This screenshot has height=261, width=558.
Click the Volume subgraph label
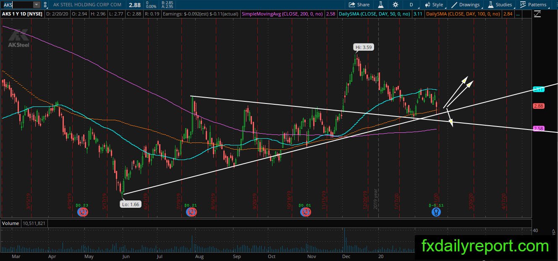10,223
